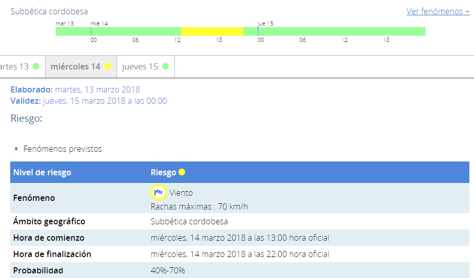Image resolution: width=474 pixels, height=278 pixels.
Task: Click the green timeline segment after 'jue 15'
Action: pyautogui.click(x=342, y=31)
